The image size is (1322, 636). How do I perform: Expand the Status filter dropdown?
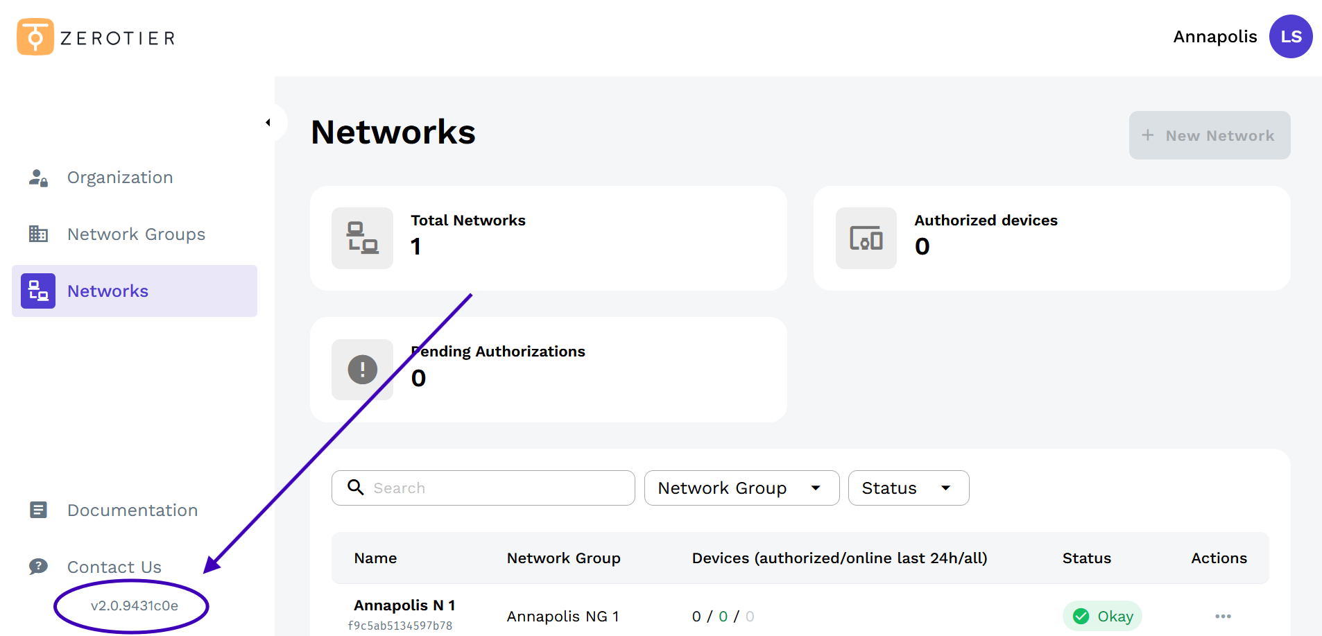point(907,488)
